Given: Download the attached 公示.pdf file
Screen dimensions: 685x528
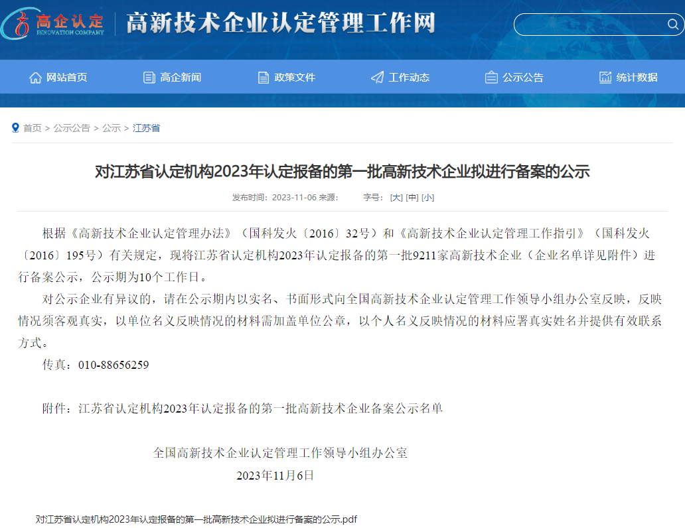Looking at the screenshot, I should (196, 519).
